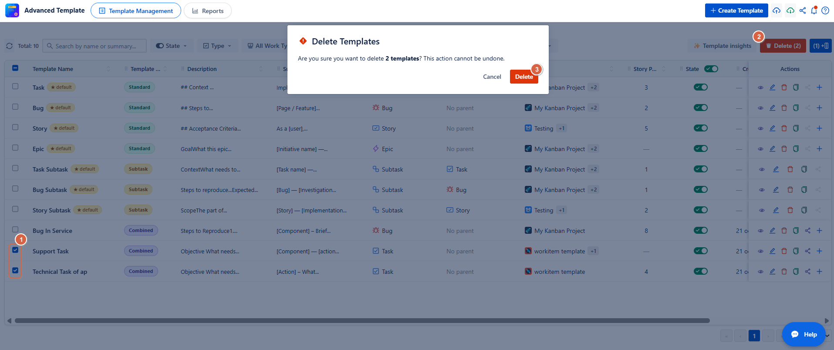Toggle the select-all checkbox in the table header

15,68
